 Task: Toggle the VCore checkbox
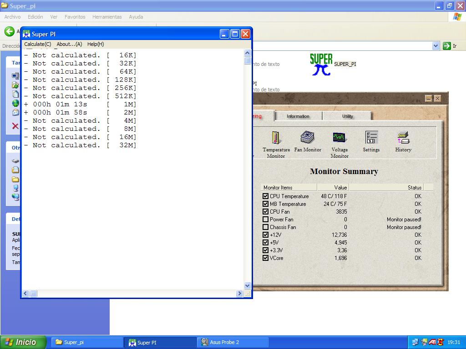pos(266,258)
